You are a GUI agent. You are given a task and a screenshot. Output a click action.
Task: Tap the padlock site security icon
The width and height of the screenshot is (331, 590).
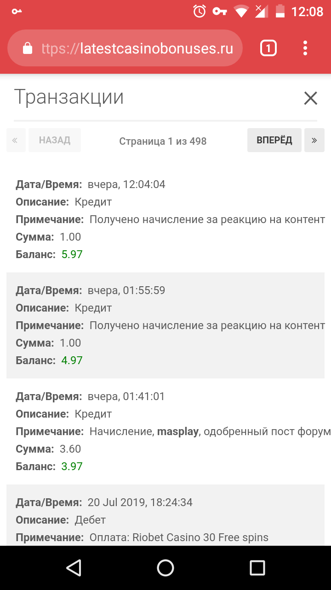coord(28,48)
